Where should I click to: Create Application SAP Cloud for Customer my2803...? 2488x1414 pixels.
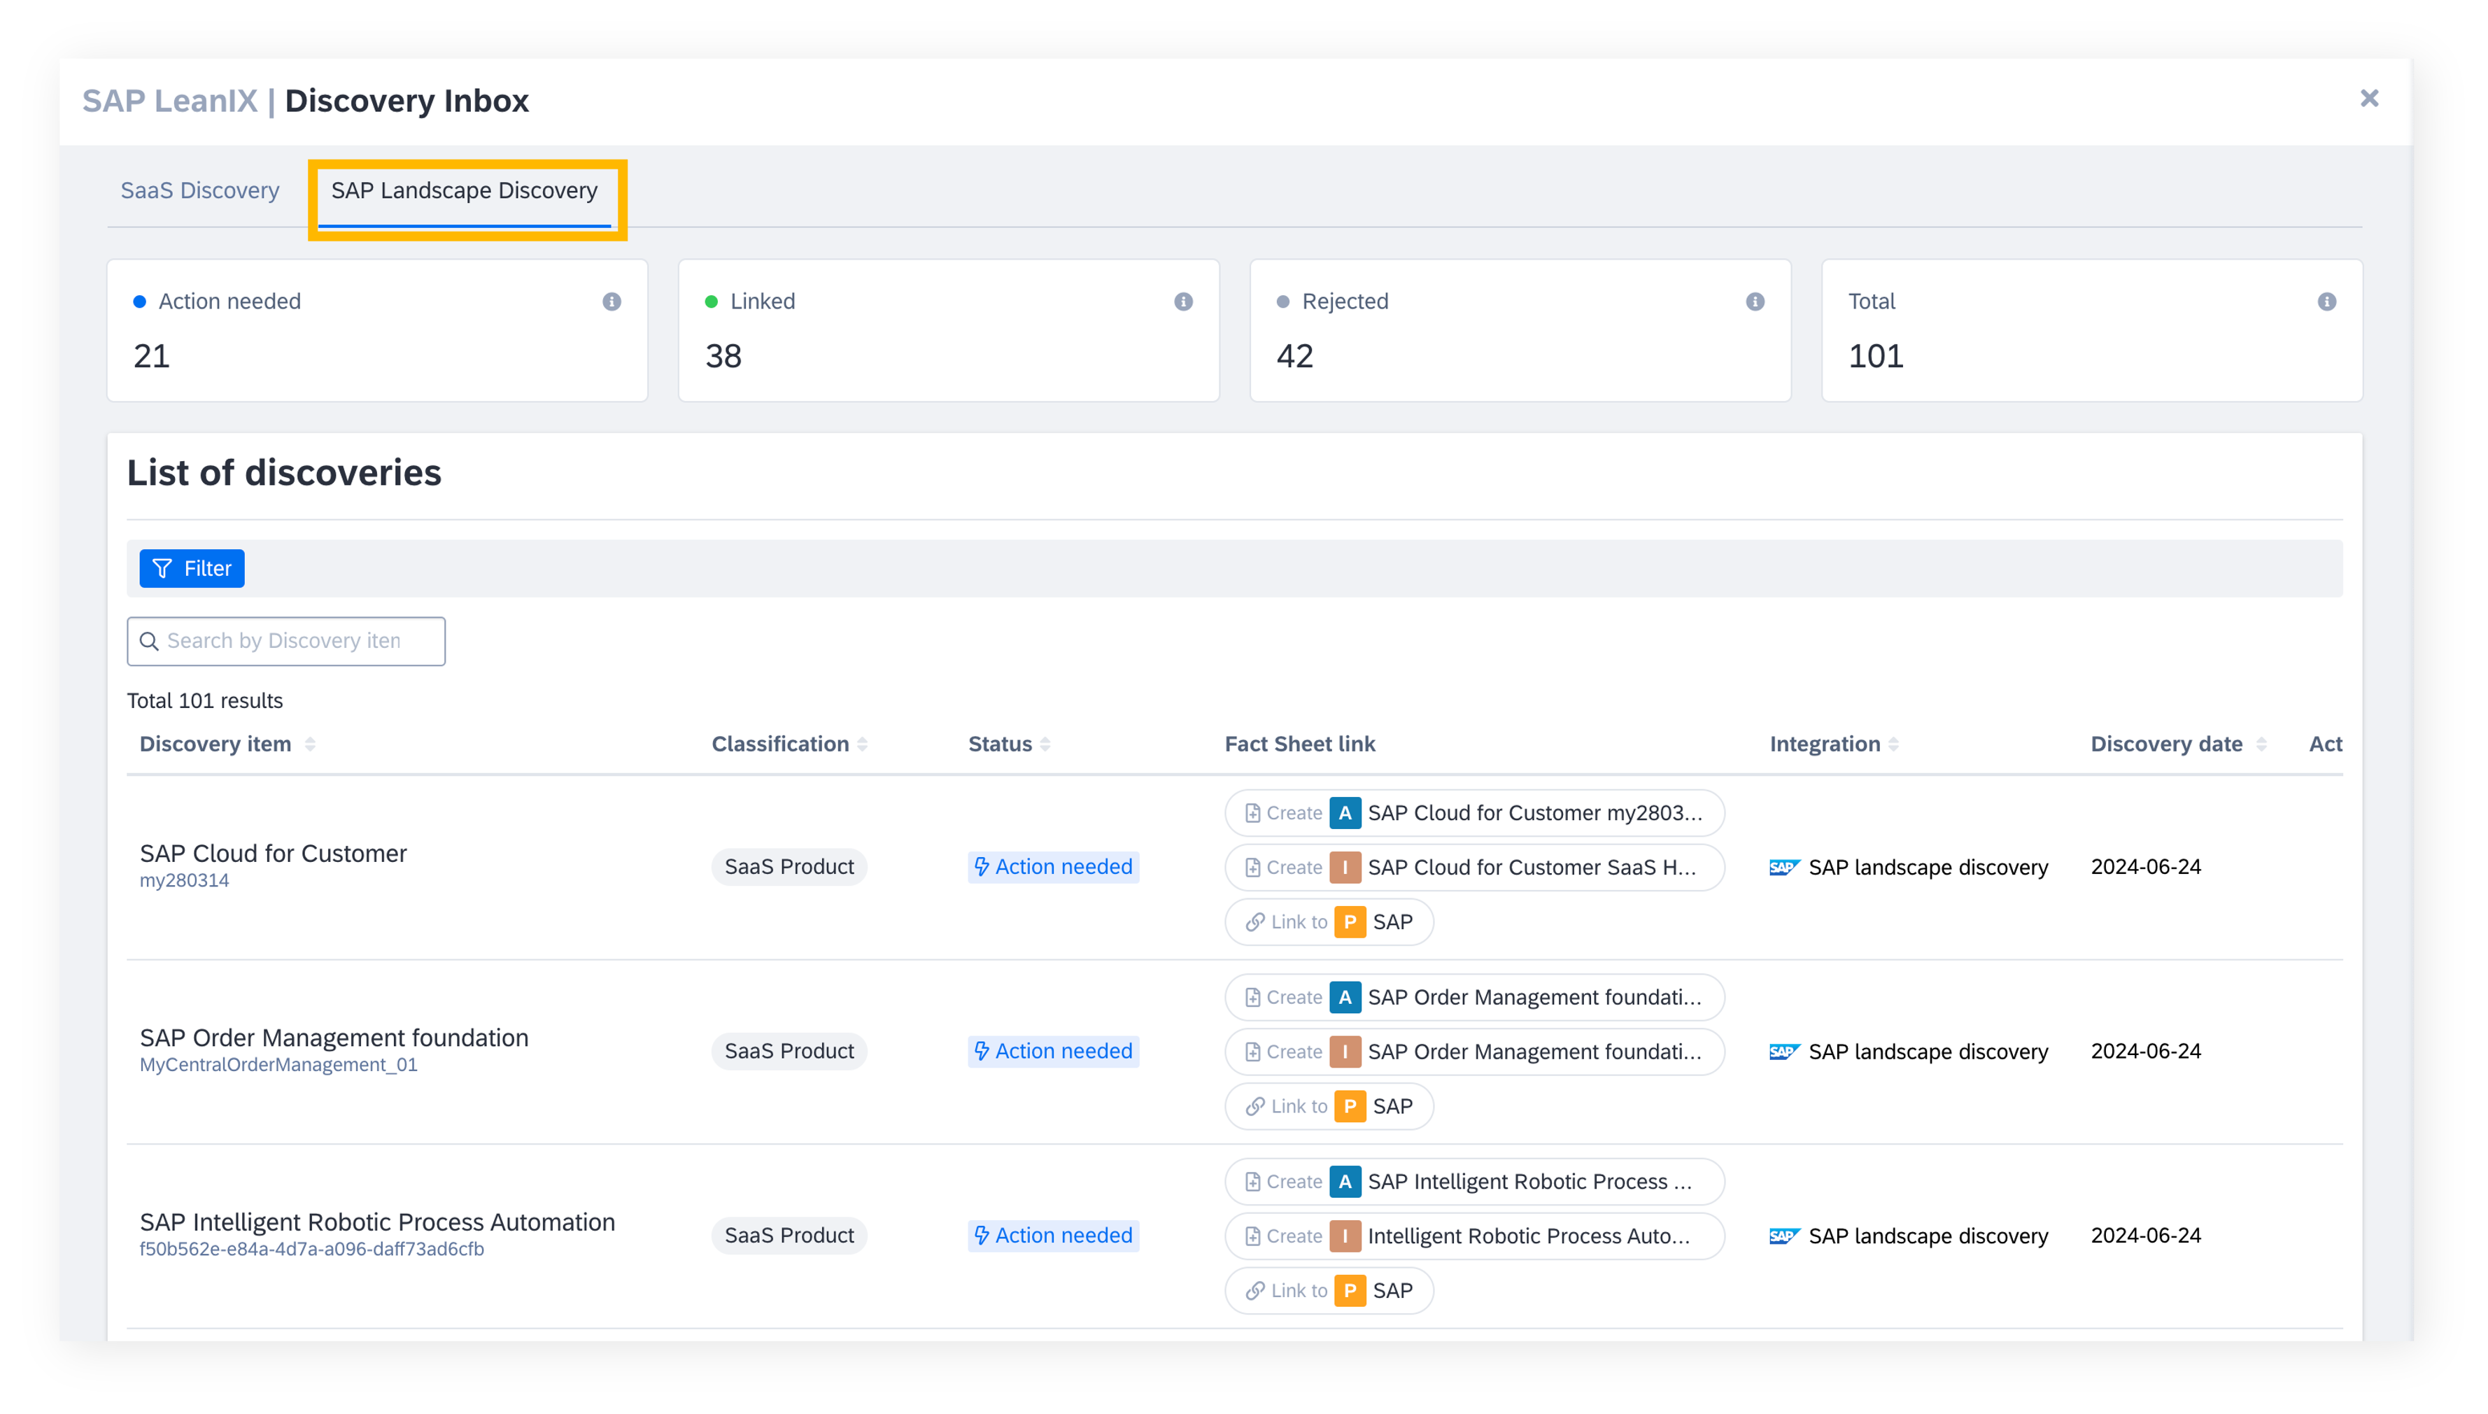(x=1474, y=813)
